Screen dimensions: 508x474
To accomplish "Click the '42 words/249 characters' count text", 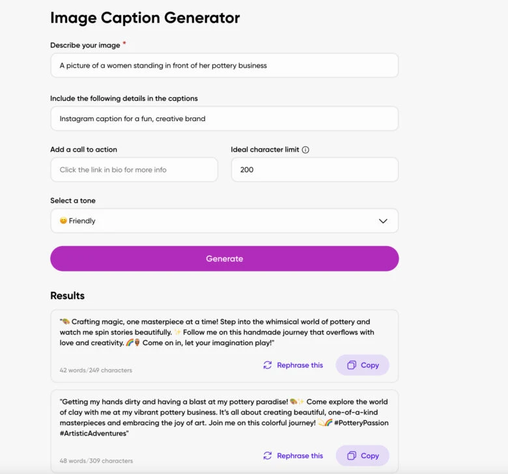I will click(96, 370).
